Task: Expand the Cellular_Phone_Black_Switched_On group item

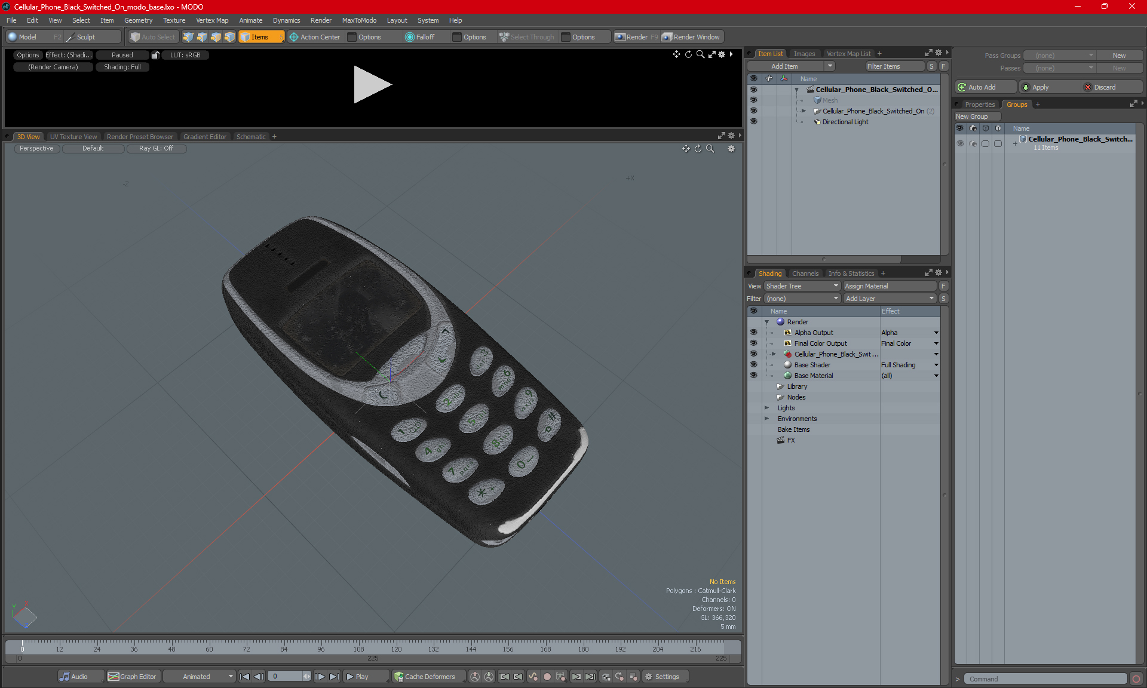Action: pos(803,111)
